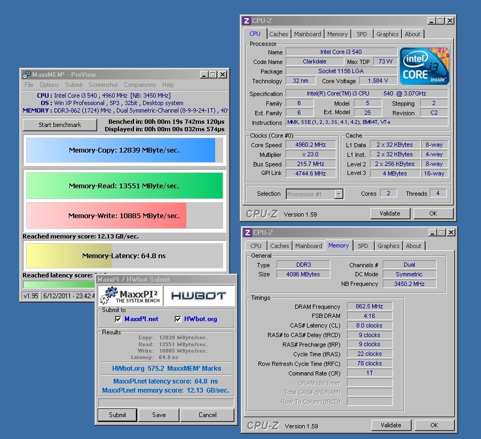481x439 pixels.
Task: Click the DRAM Frequency 862.5 MHz value
Action: pos(369,306)
